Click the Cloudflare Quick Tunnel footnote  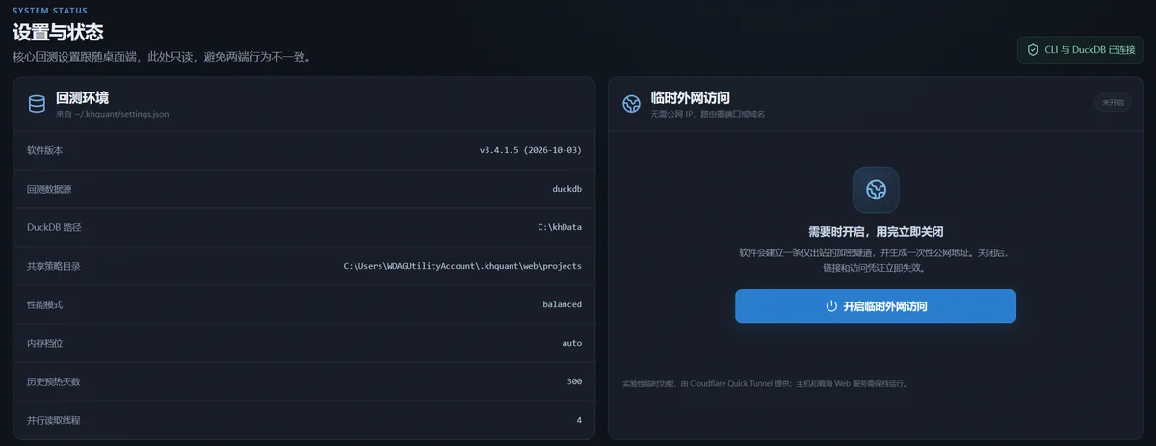(765, 383)
